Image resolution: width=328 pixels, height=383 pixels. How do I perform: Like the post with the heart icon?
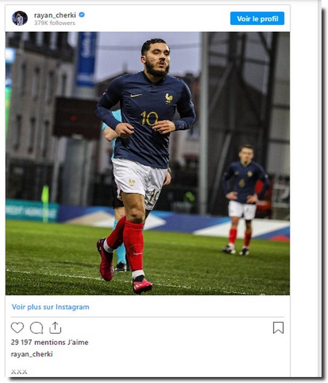coord(17,328)
